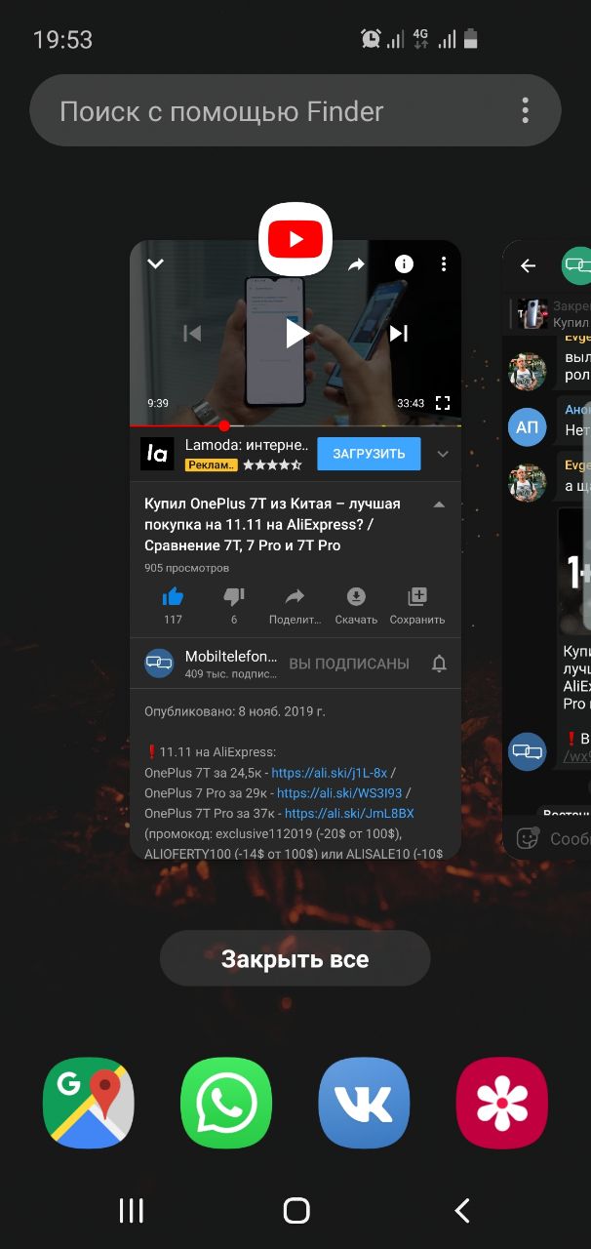Open video info card icon
The height and width of the screenshot is (1249, 591).
point(404,264)
